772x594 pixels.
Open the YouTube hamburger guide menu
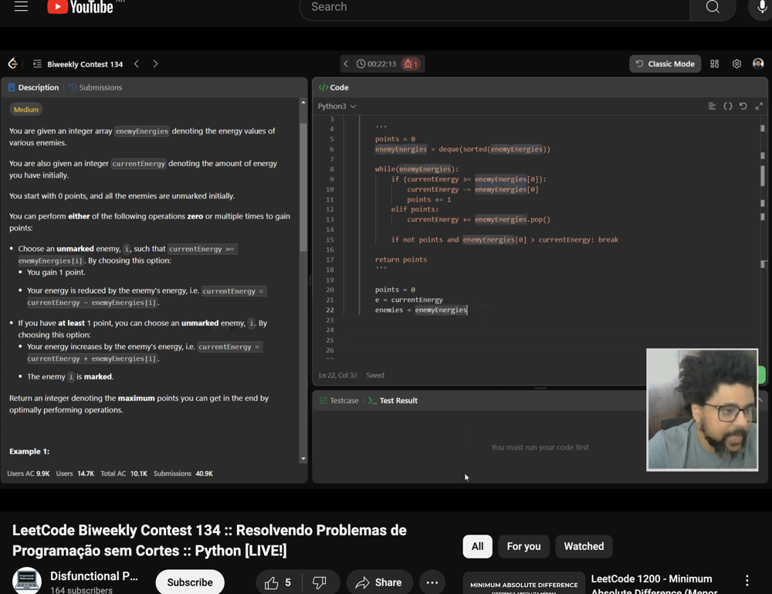21,6
